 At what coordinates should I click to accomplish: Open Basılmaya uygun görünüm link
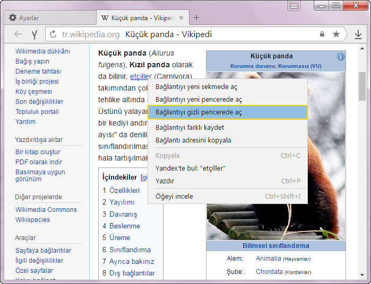[x=40, y=175]
